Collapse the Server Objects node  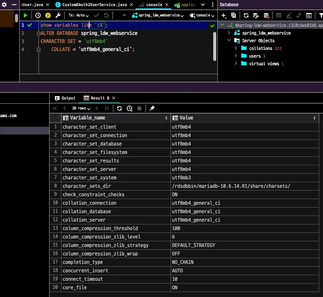pos(229,41)
